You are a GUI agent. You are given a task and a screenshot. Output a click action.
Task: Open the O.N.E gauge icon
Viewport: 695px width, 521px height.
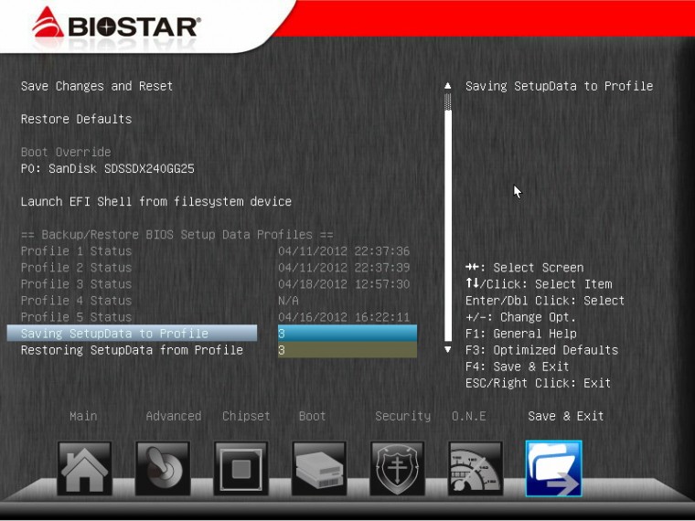[x=476, y=468]
